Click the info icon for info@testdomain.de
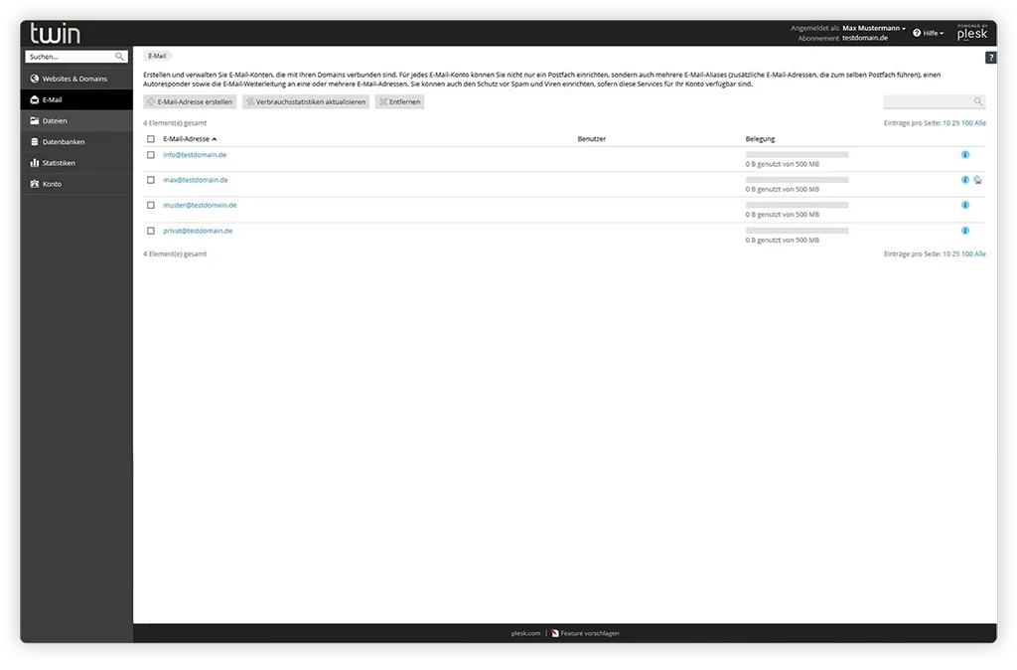This screenshot has width=1017, height=670. coord(964,155)
